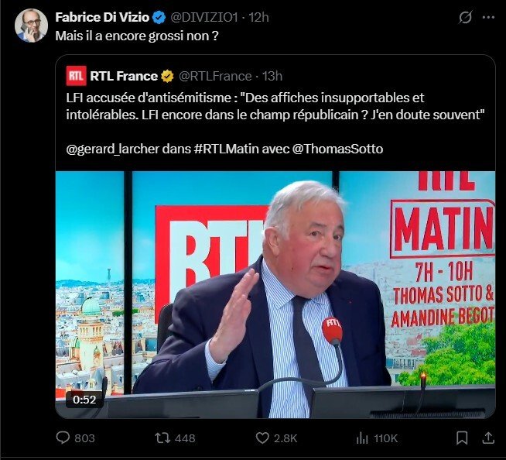The image size is (506, 460).
Task: Bookmark this post
Action: click(462, 438)
